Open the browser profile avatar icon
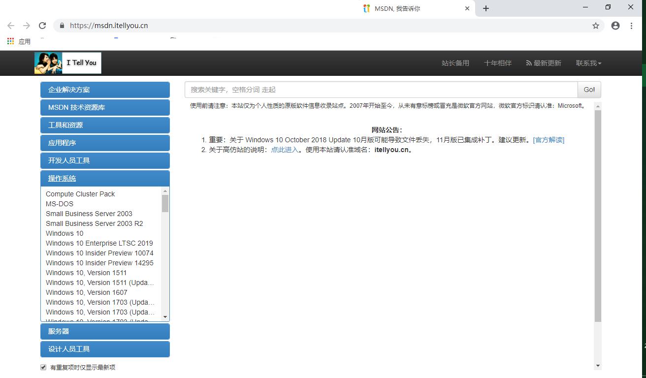This screenshot has width=646, height=378. [x=615, y=25]
